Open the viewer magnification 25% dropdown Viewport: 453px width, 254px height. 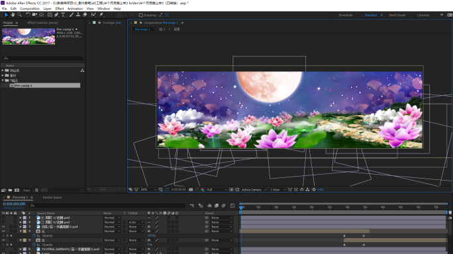click(148, 190)
